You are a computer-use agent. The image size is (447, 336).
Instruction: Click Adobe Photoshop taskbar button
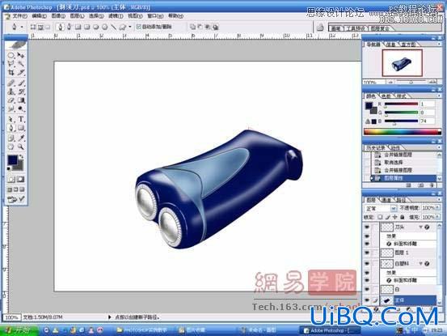click(330, 330)
